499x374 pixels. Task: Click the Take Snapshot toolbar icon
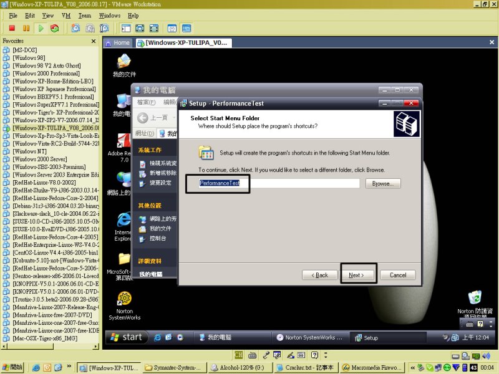tap(75, 28)
